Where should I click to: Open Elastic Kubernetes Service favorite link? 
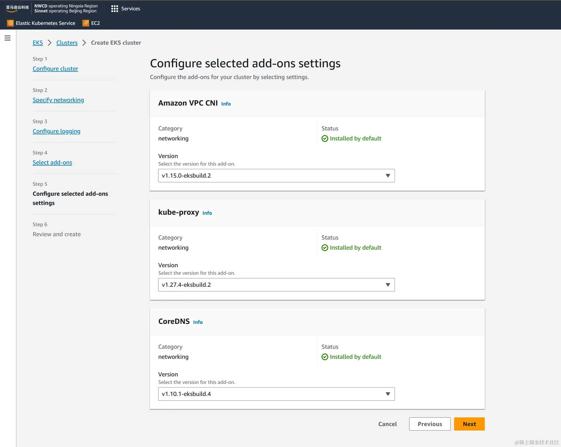click(45, 23)
